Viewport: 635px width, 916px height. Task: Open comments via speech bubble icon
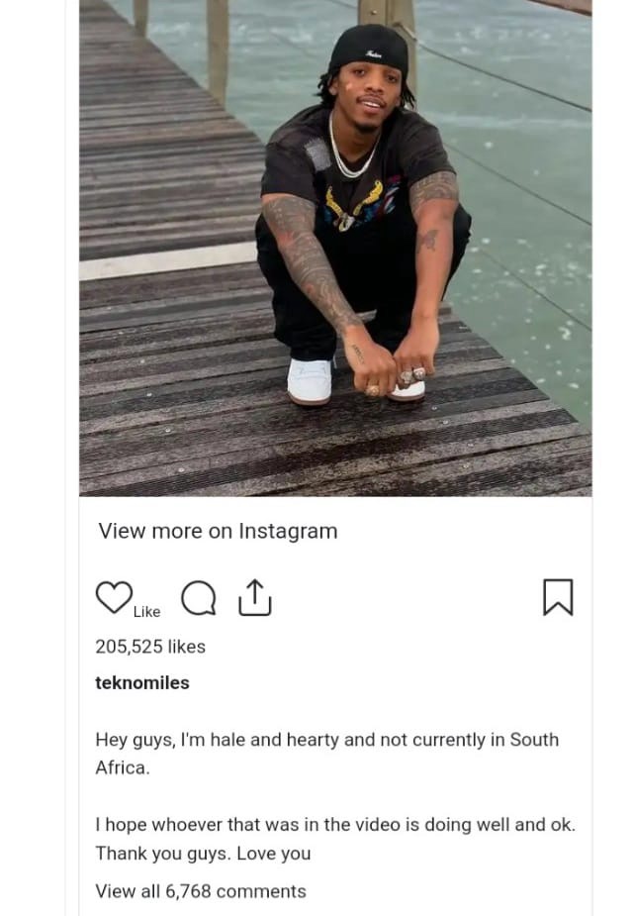click(199, 598)
